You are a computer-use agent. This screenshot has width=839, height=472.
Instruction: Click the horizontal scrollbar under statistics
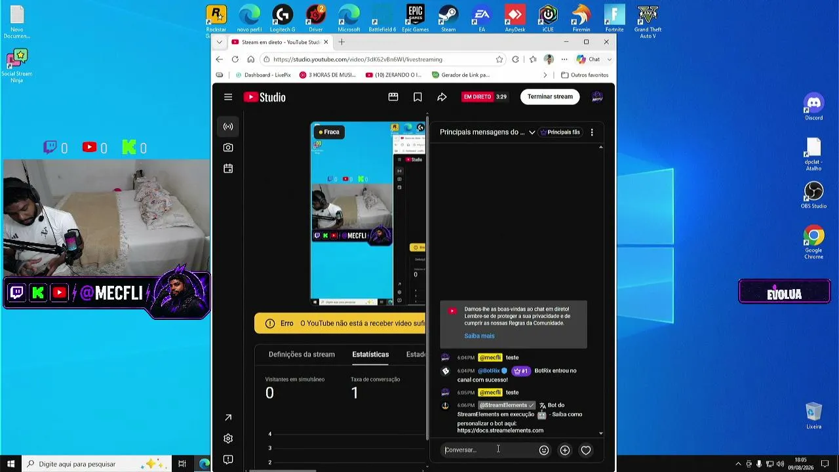(282, 470)
